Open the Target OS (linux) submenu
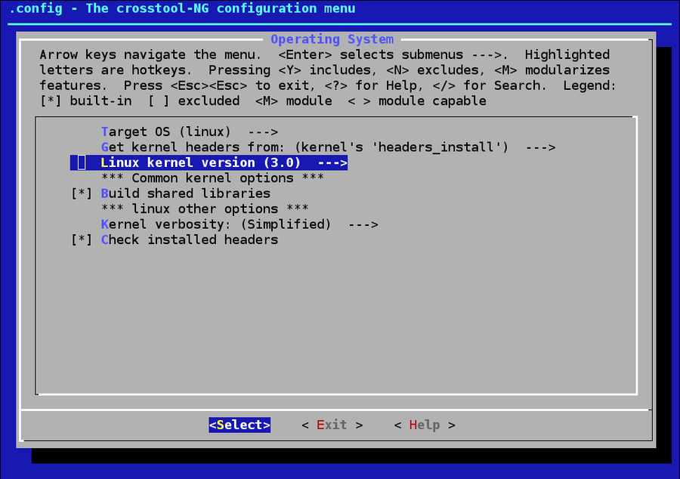 190,131
